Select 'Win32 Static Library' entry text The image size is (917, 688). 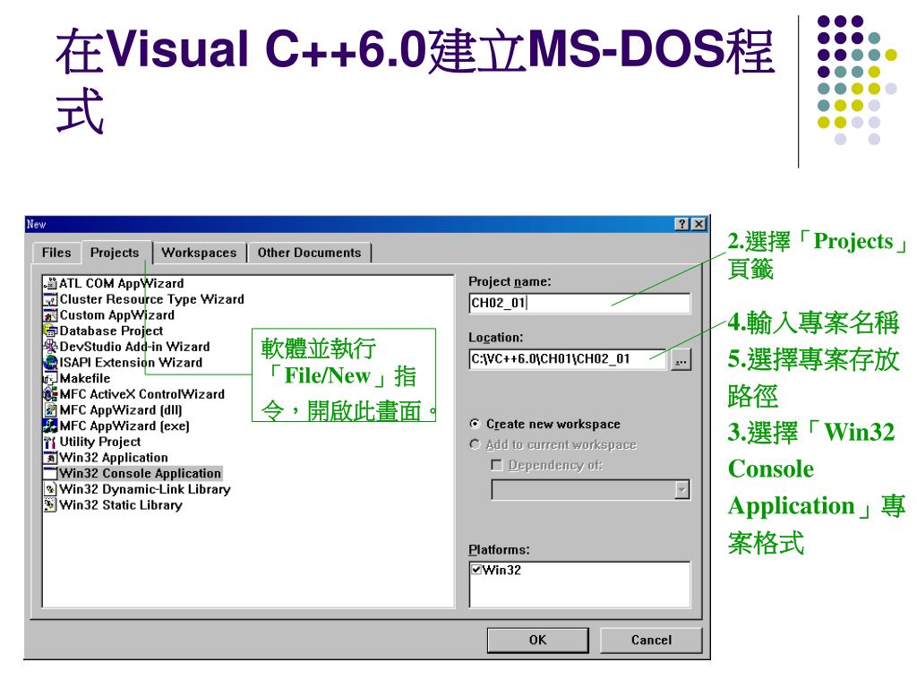pyautogui.click(x=121, y=505)
